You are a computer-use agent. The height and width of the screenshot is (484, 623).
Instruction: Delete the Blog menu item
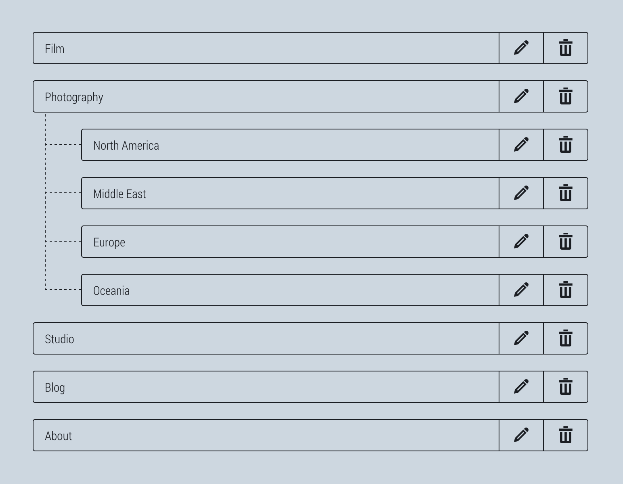tap(566, 387)
